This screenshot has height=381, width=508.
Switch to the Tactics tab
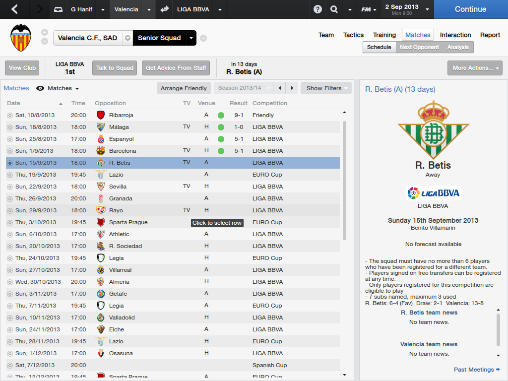[x=353, y=35]
